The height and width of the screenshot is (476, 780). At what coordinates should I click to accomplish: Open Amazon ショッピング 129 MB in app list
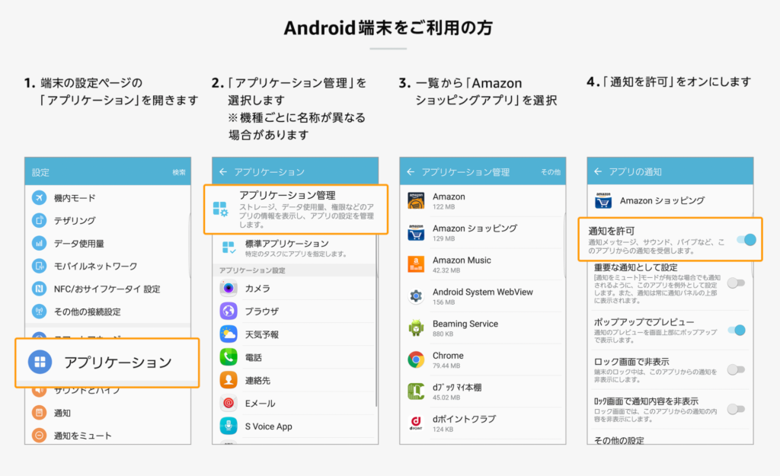pyautogui.click(x=482, y=233)
